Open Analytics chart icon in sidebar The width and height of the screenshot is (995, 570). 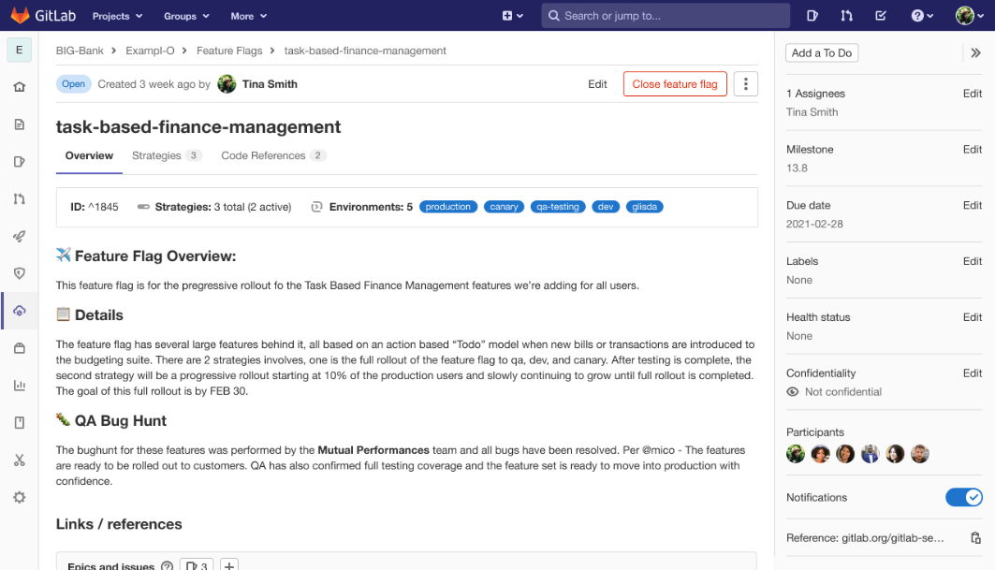19,386
